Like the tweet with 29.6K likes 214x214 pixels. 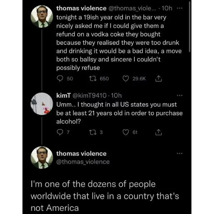click(126, 78)
